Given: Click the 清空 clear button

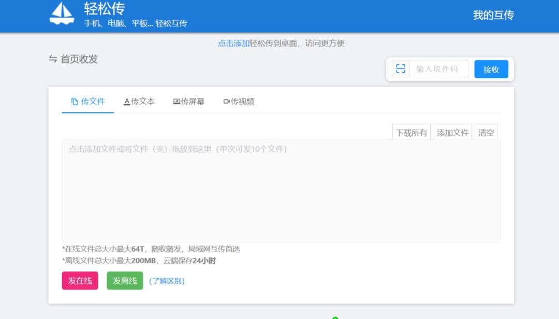Looking at the screenshot, I should click(x=486, y=132).
